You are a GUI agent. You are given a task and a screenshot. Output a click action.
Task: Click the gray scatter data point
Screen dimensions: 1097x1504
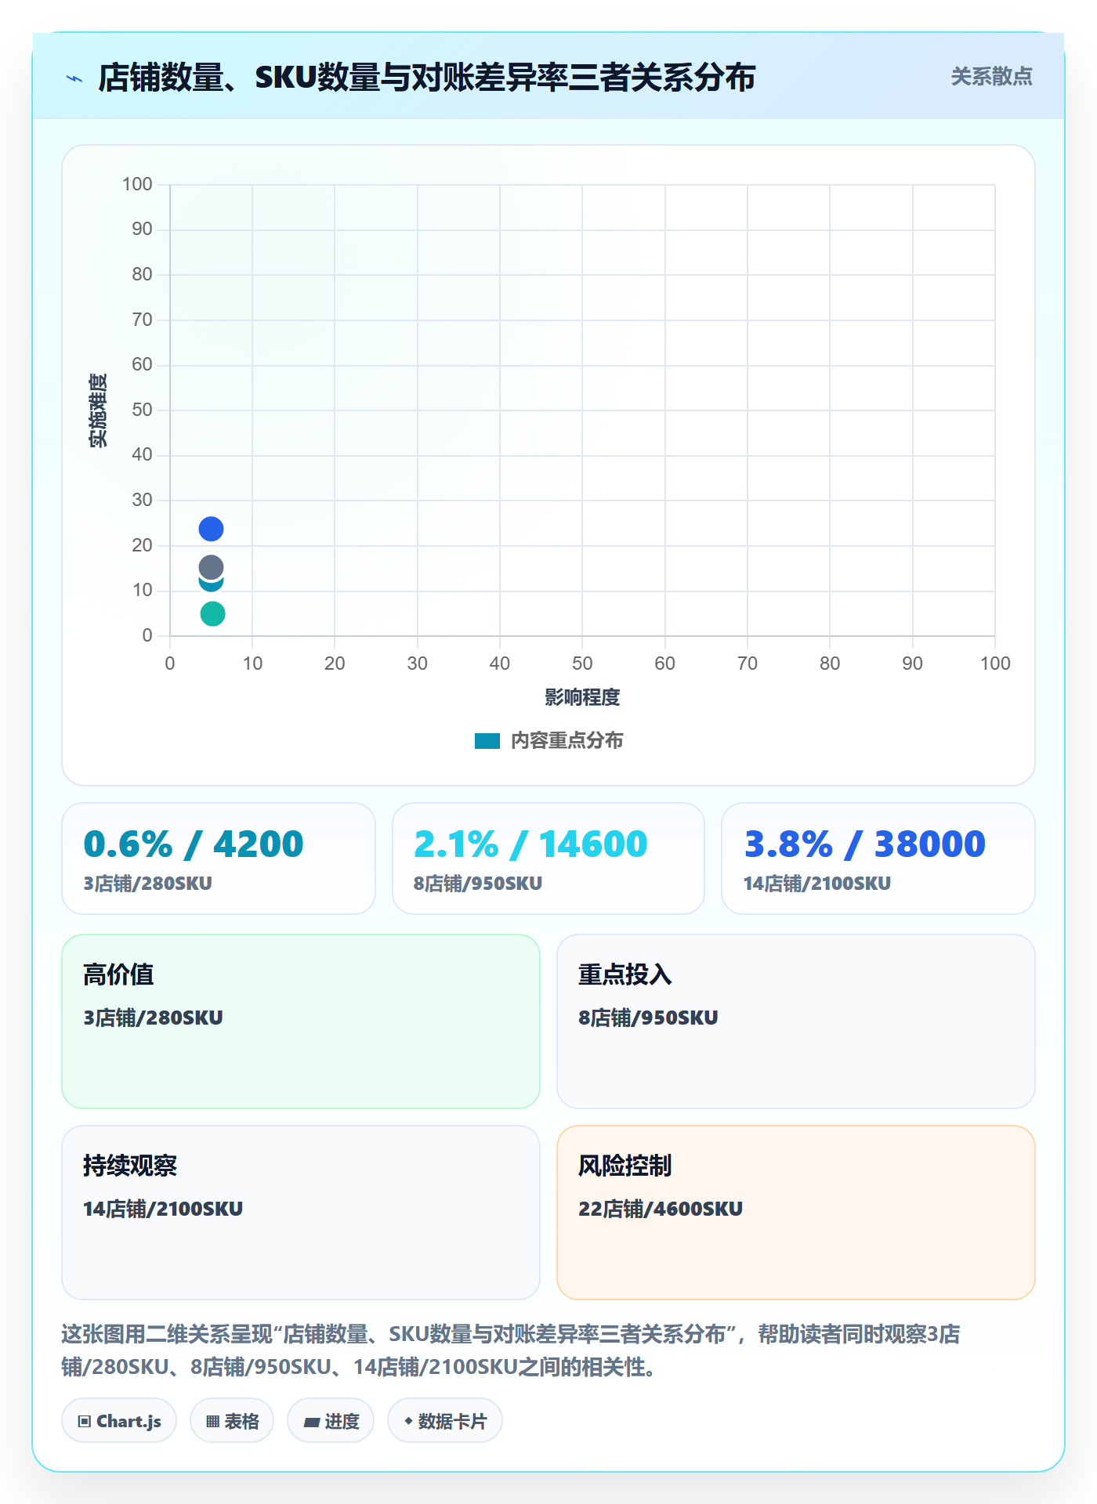click(211, 567)
